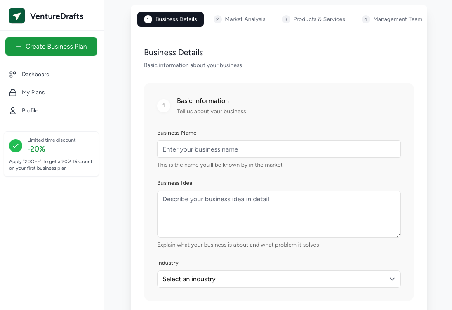Screen dimensions: 452x310
Task: Click the green discount checkmark icon
Action: pos(16,145)
